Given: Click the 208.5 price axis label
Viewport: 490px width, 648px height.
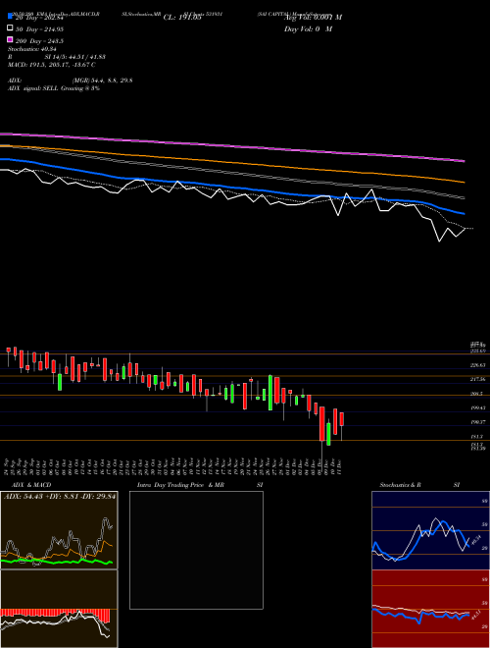Looking at the screenshot, I should tap(477, 394).
